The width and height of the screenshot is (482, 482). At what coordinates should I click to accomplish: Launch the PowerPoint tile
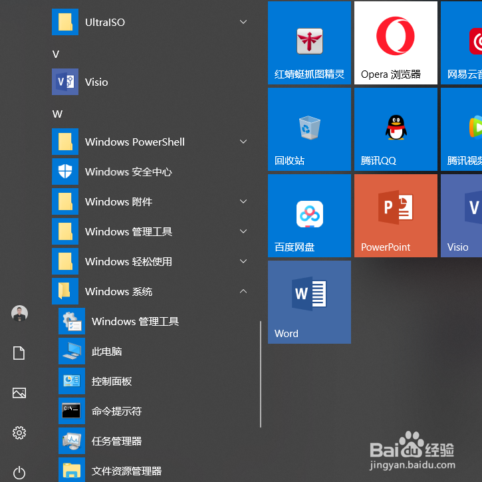point(396,215)
